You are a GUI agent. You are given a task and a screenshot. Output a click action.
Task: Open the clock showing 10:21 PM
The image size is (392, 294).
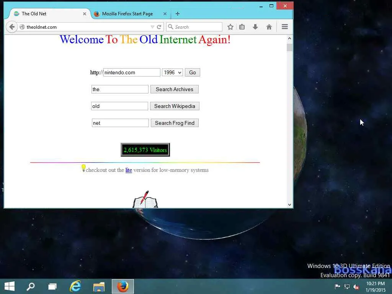point(376,287)
